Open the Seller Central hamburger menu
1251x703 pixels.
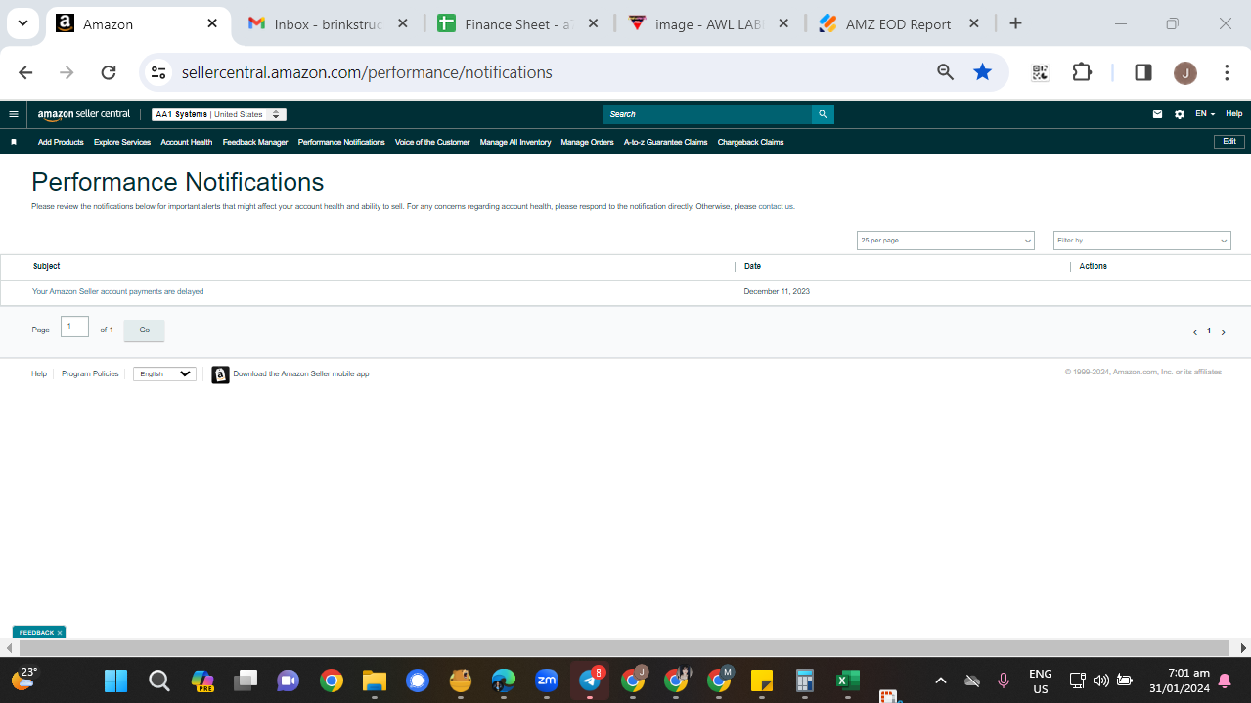14,114
